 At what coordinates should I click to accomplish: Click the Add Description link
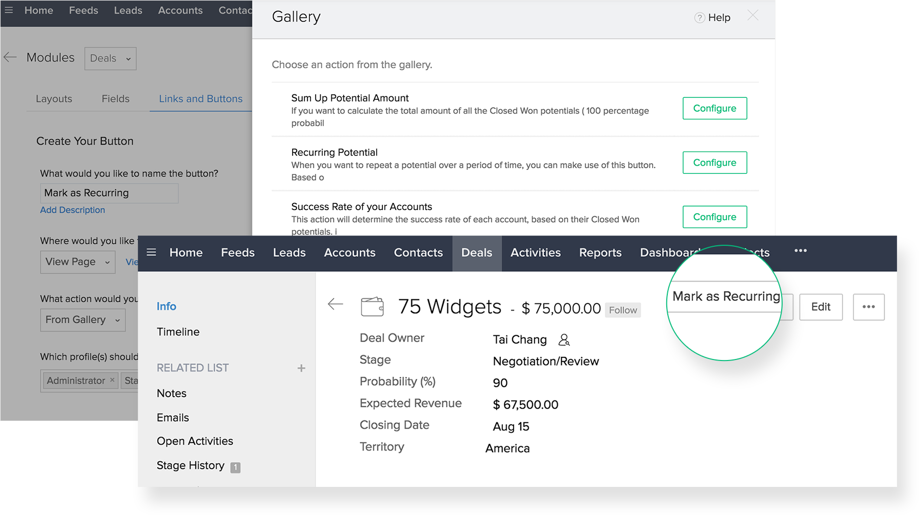click(72, 210)
